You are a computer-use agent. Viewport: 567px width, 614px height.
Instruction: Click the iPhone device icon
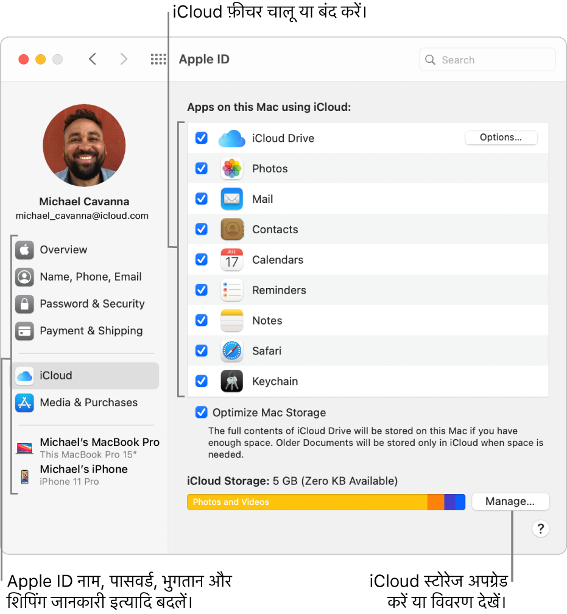25,476
